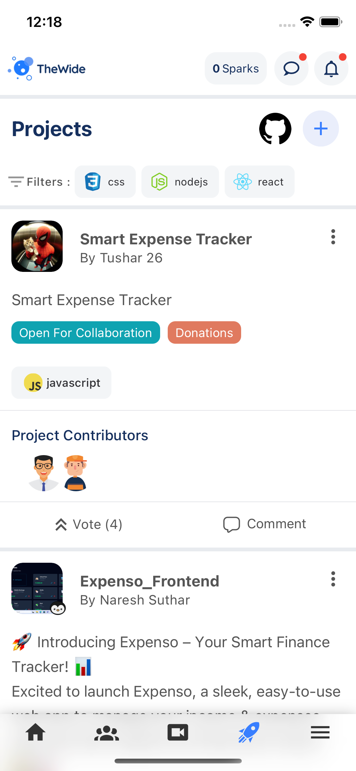
Task: Tap the Home icon in bottom navigation
Action: click(x=36, y=732)
